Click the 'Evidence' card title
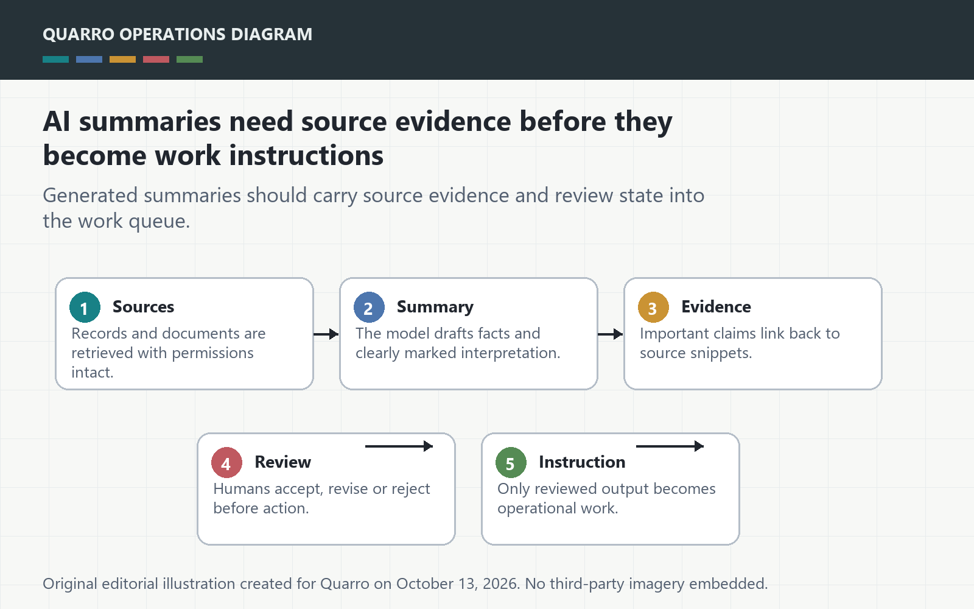Screen dimensions: 974x609 coord(716,307)
